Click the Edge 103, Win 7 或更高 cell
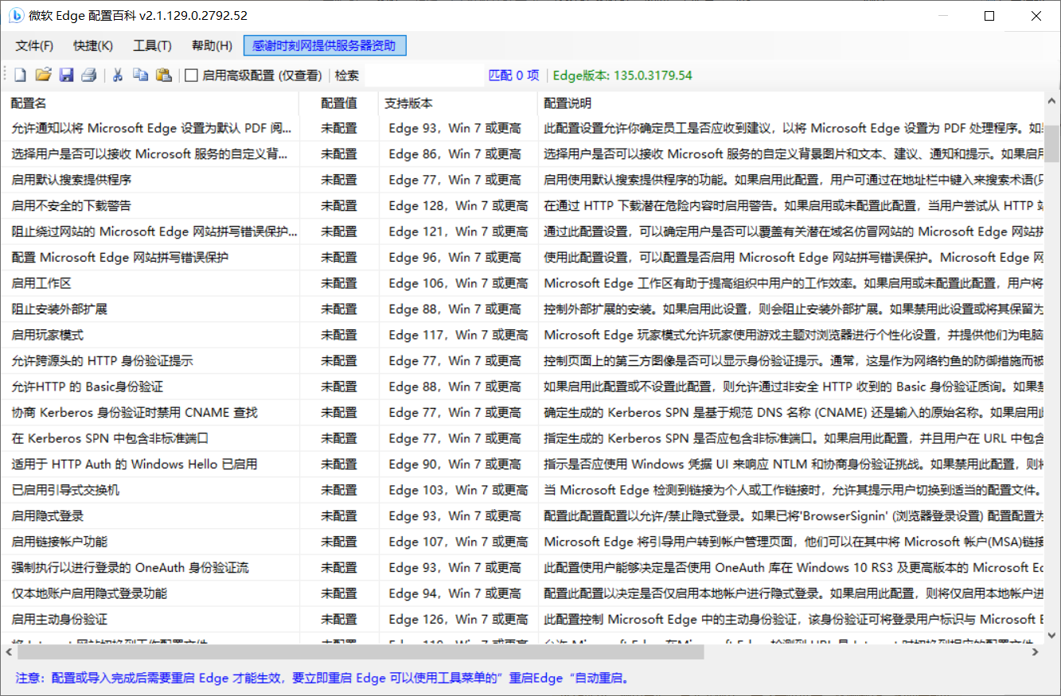1061x696 pixels. click(x=458, y=490)
